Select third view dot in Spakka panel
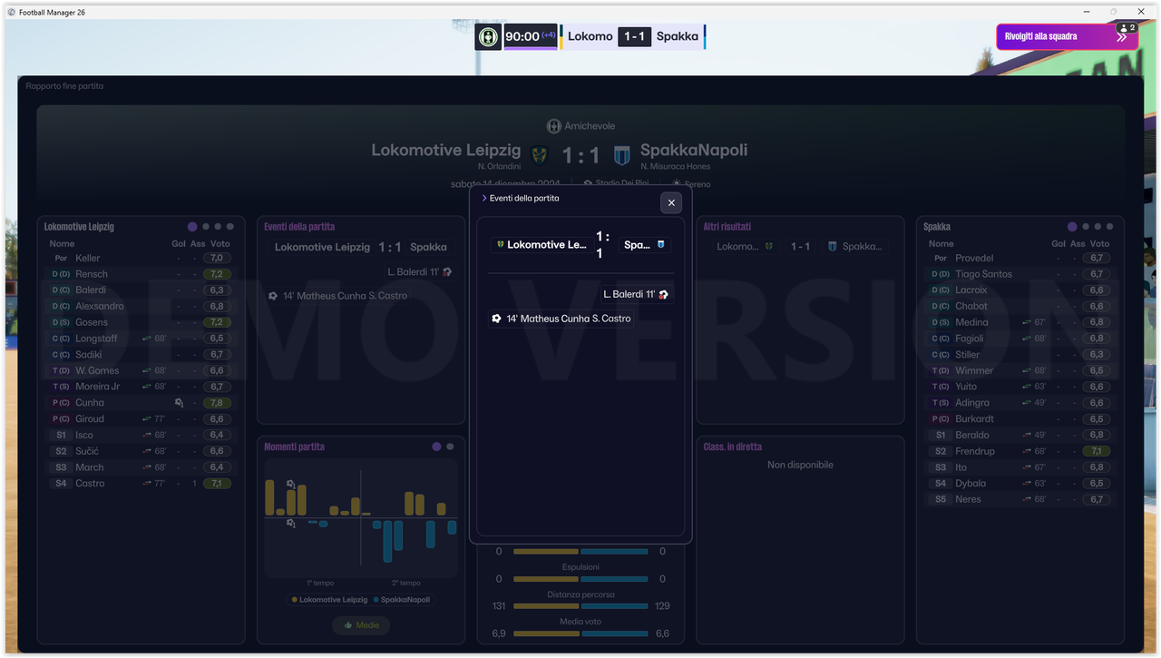Screen dimensions: 1161x658 coord(1098,227)
